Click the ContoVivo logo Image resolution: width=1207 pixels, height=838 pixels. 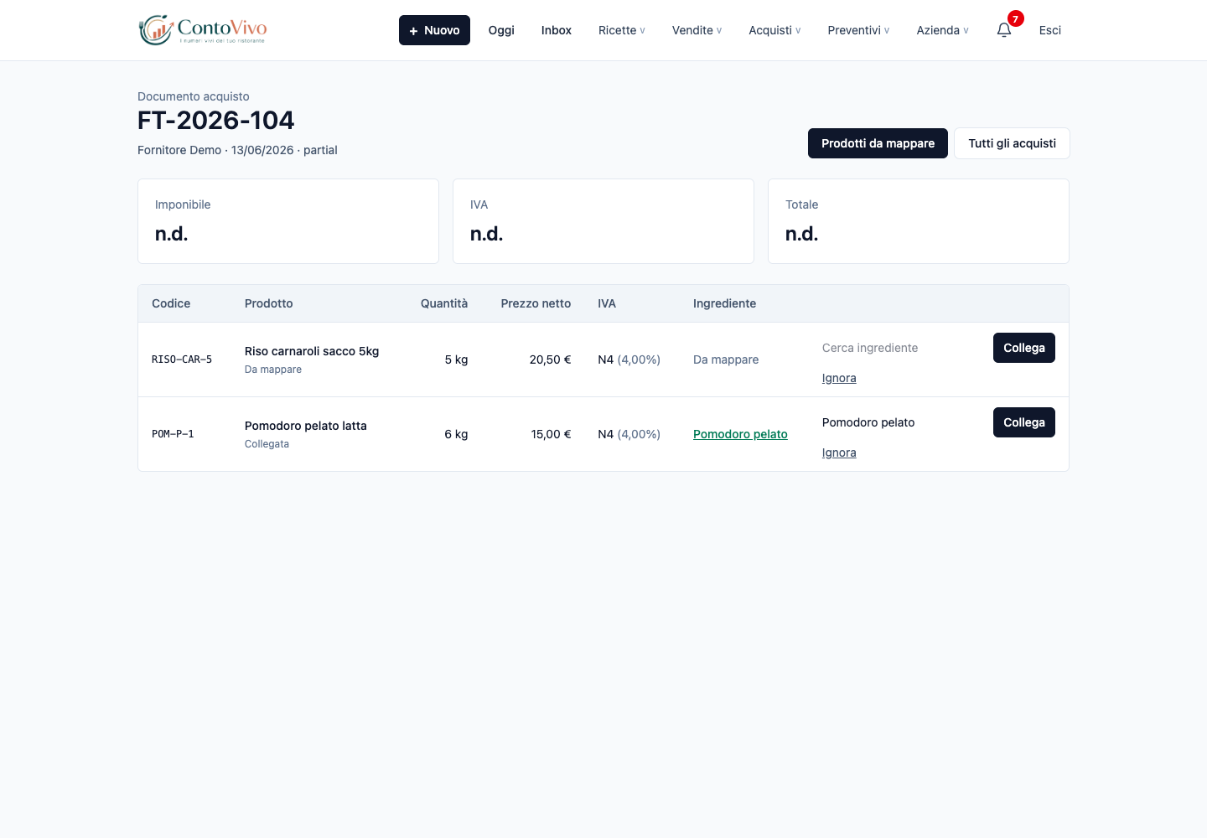coord(203,30)
